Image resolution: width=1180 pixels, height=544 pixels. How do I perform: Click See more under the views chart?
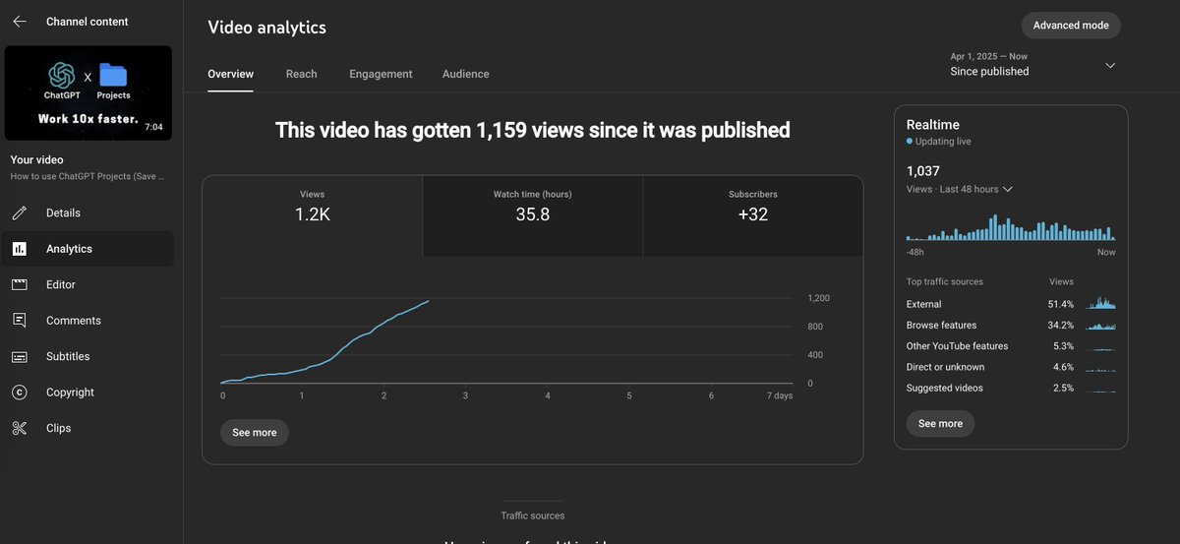tap(255, 433)
